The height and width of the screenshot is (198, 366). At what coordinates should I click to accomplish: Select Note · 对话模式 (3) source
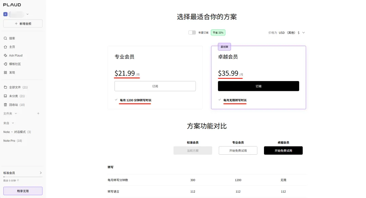(x=17, y=132)
